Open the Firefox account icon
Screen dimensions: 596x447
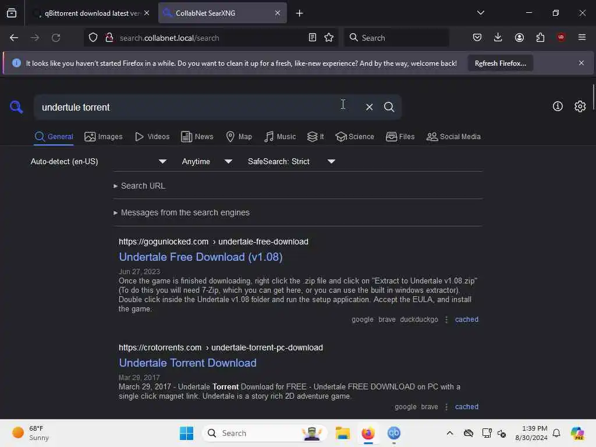[519, 38]
